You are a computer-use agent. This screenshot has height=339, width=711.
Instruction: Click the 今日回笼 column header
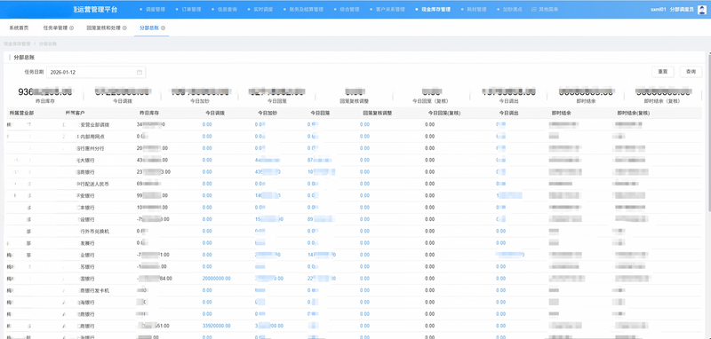pyautogui.click(x=320, y=113)
